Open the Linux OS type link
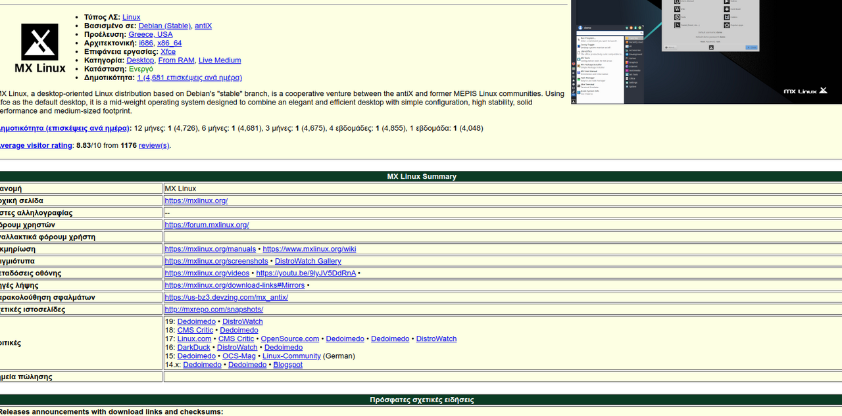This screenshot has height=416, width=842. pos(131,17)
